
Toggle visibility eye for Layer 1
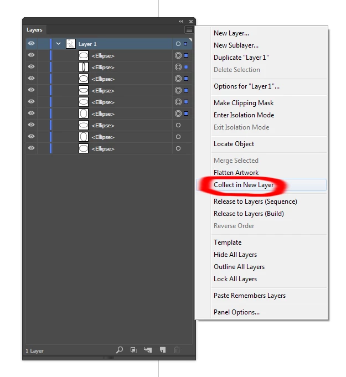[x=31, y=44]
